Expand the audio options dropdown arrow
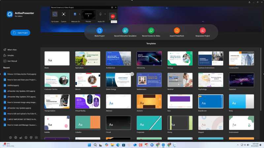The width and height of the screenshot is (264, 148). coord(105,14)
